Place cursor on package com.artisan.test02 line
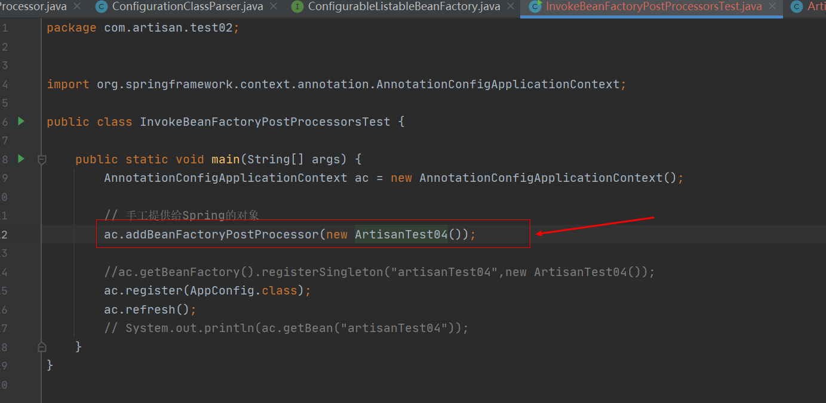 (143, 28)
